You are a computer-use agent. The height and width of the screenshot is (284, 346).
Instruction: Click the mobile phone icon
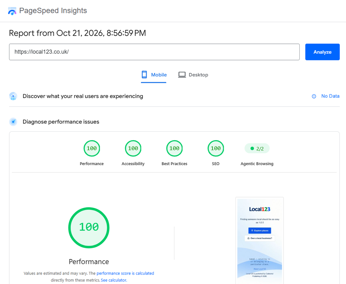pos(144,74)
